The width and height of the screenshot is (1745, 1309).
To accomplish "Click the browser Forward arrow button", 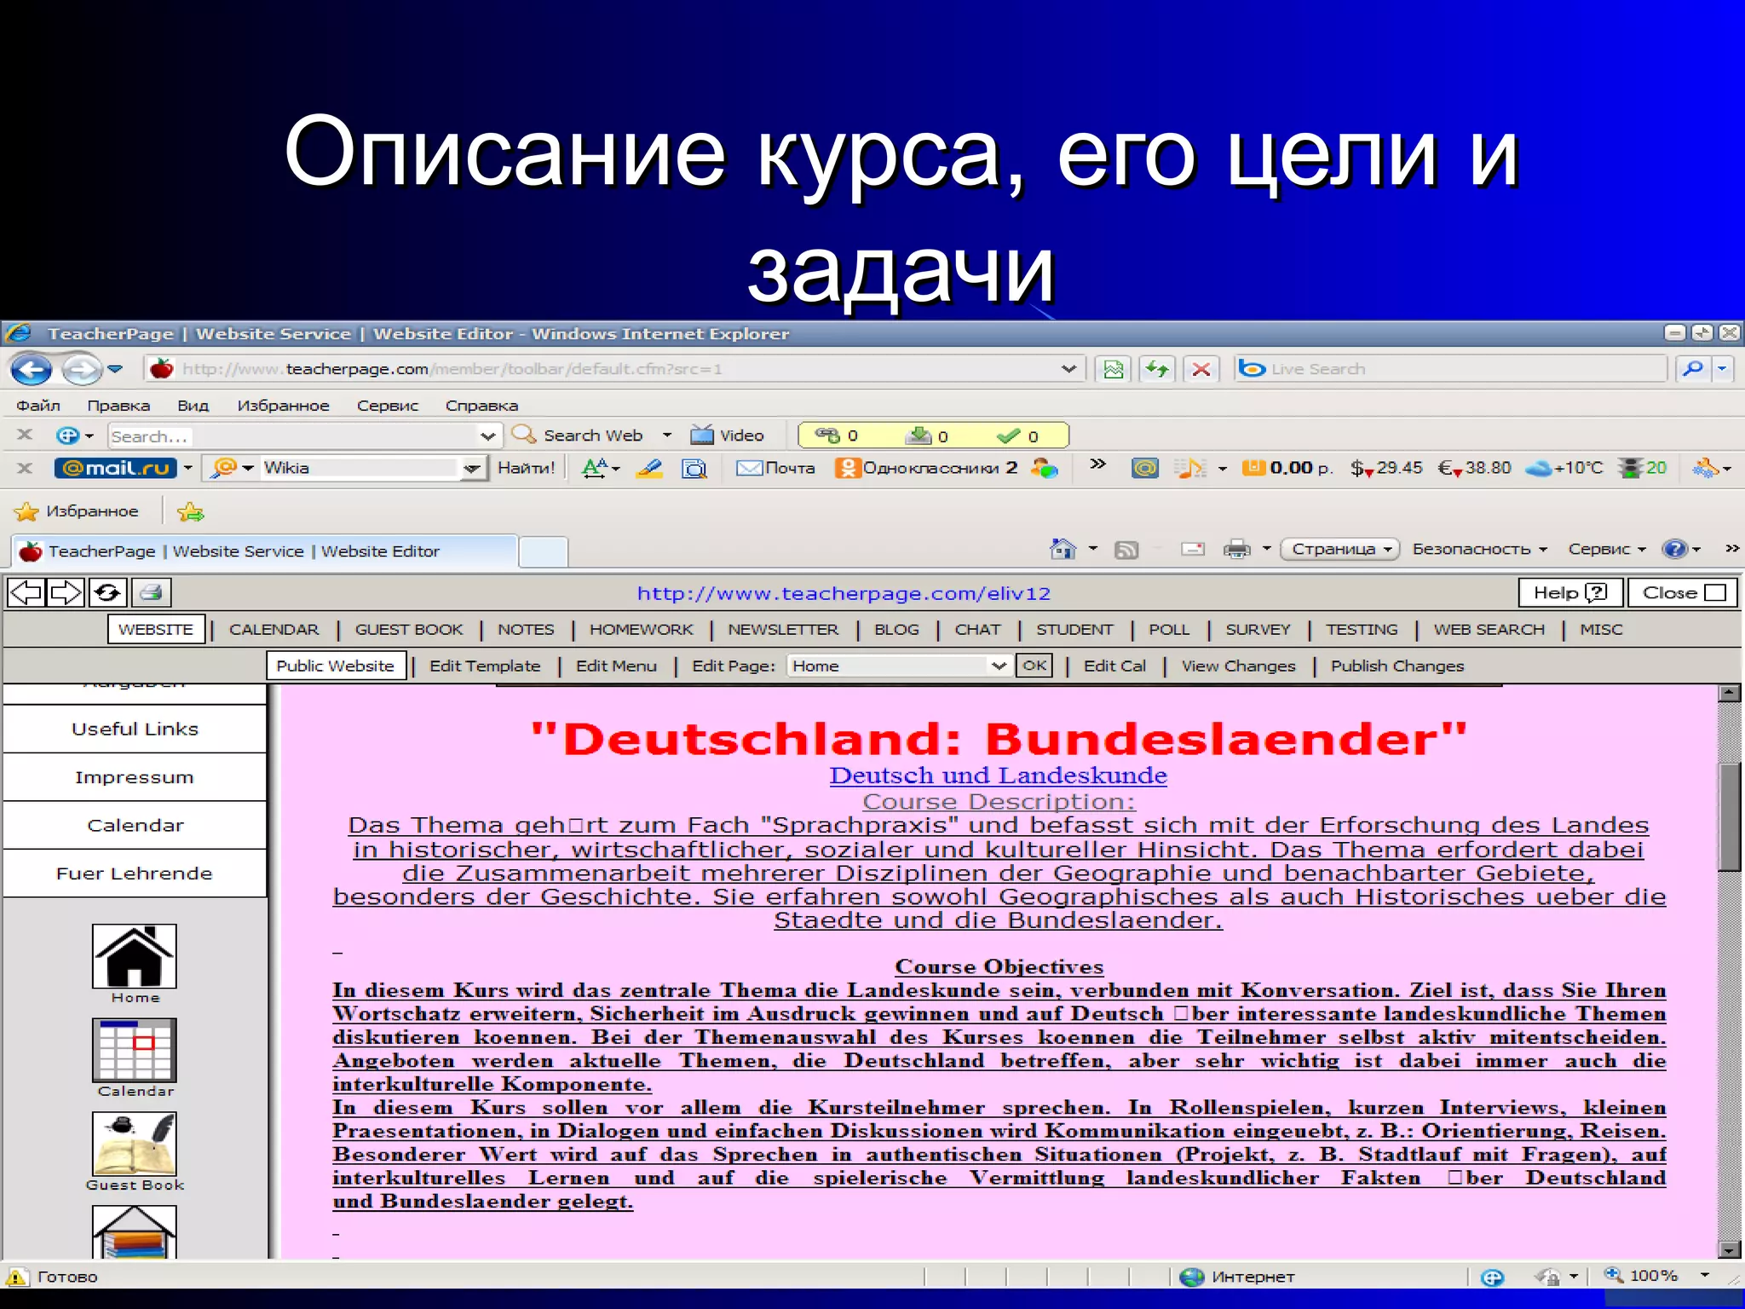I will (82, 369).
